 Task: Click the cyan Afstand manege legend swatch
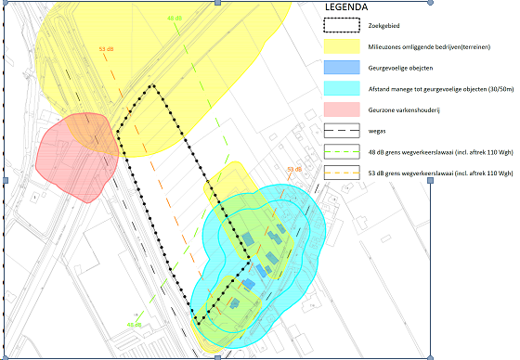pos(342,88)
